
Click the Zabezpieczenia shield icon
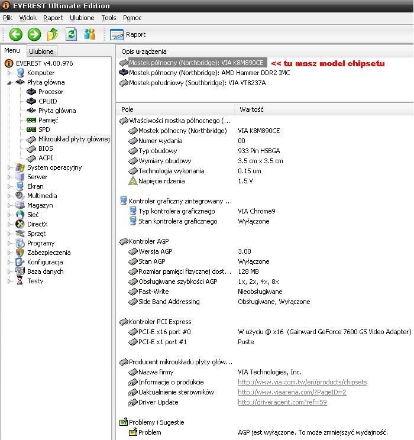click(20, 253)
